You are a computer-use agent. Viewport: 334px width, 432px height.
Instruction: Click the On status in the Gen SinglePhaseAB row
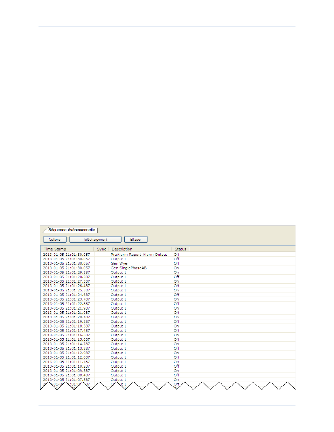pyautogui.click(x=176, y=268)
